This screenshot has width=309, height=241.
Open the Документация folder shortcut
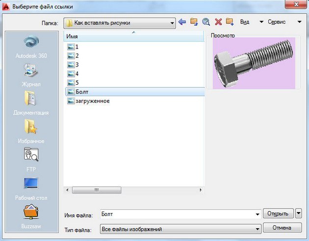[x=31, y=103]
